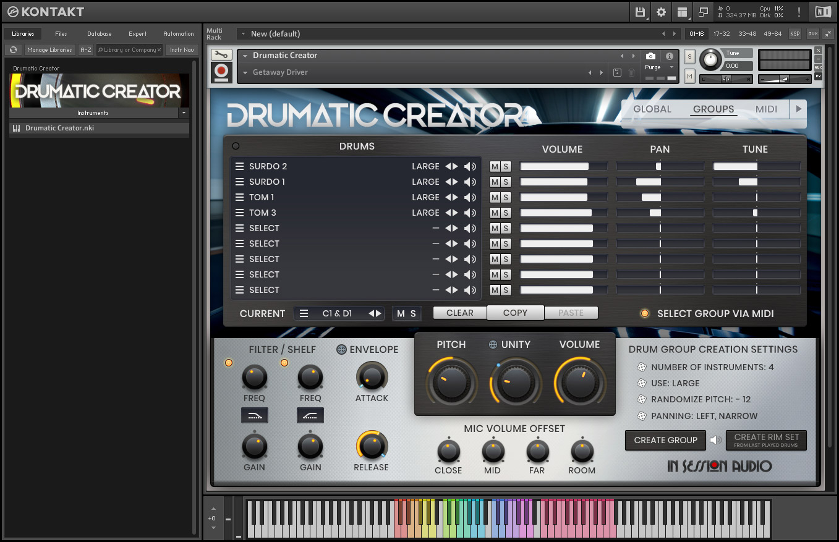Expand more tabs arrow beside MIDI

798,109
